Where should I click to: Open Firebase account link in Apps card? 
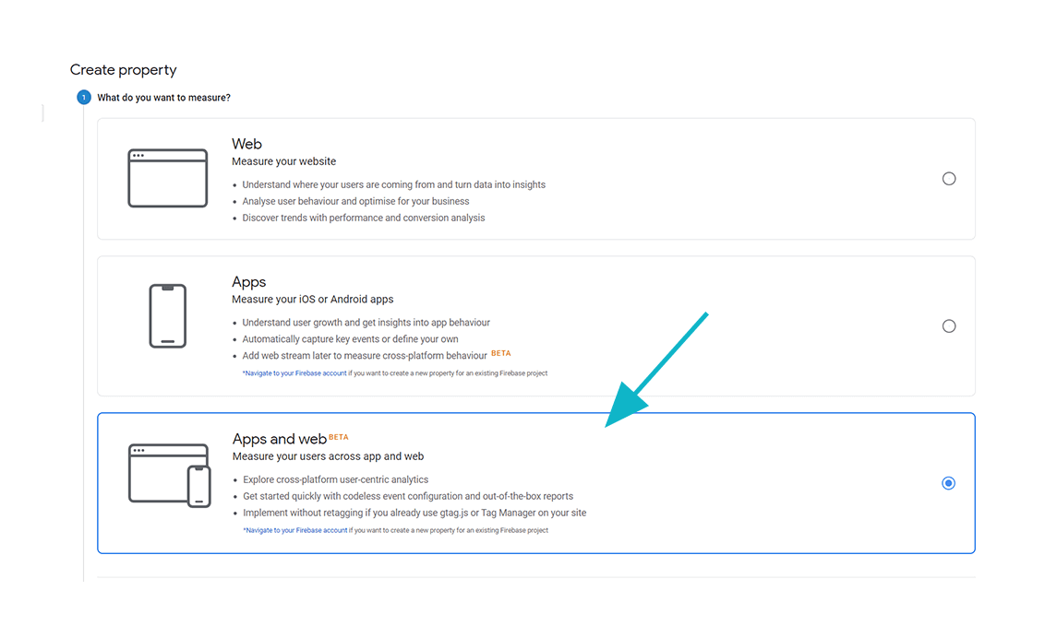point(295,373)
